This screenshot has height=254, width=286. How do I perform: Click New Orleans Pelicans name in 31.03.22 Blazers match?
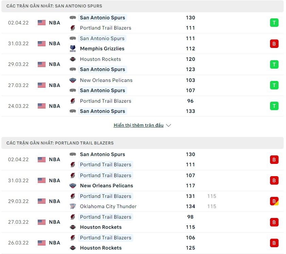[x=106, y=186]
